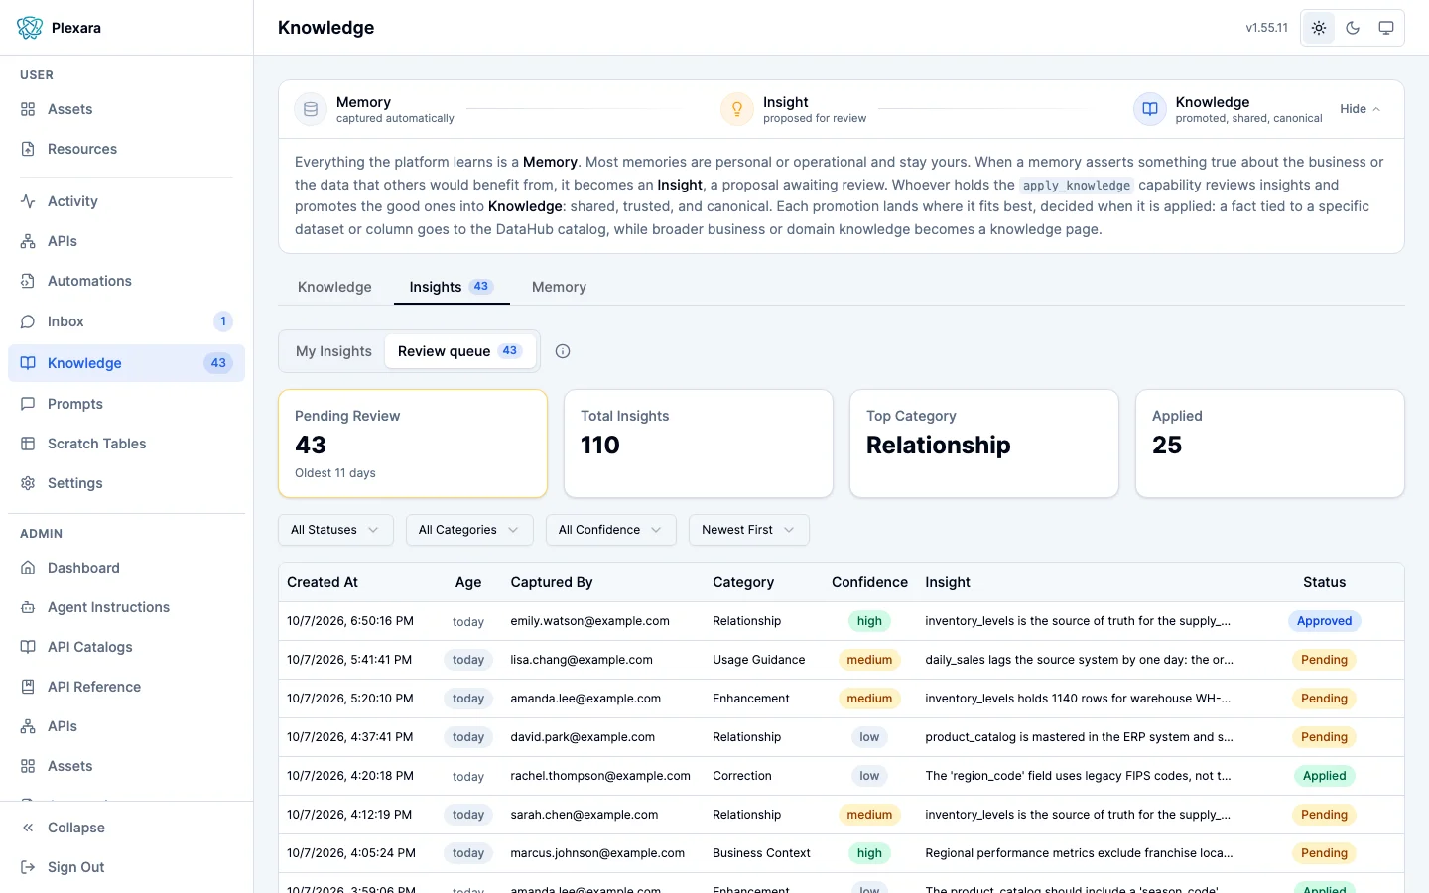The image size is (1429, 893).
Task: Open the All Confidence filter dropdown
Action: point(610,530)
